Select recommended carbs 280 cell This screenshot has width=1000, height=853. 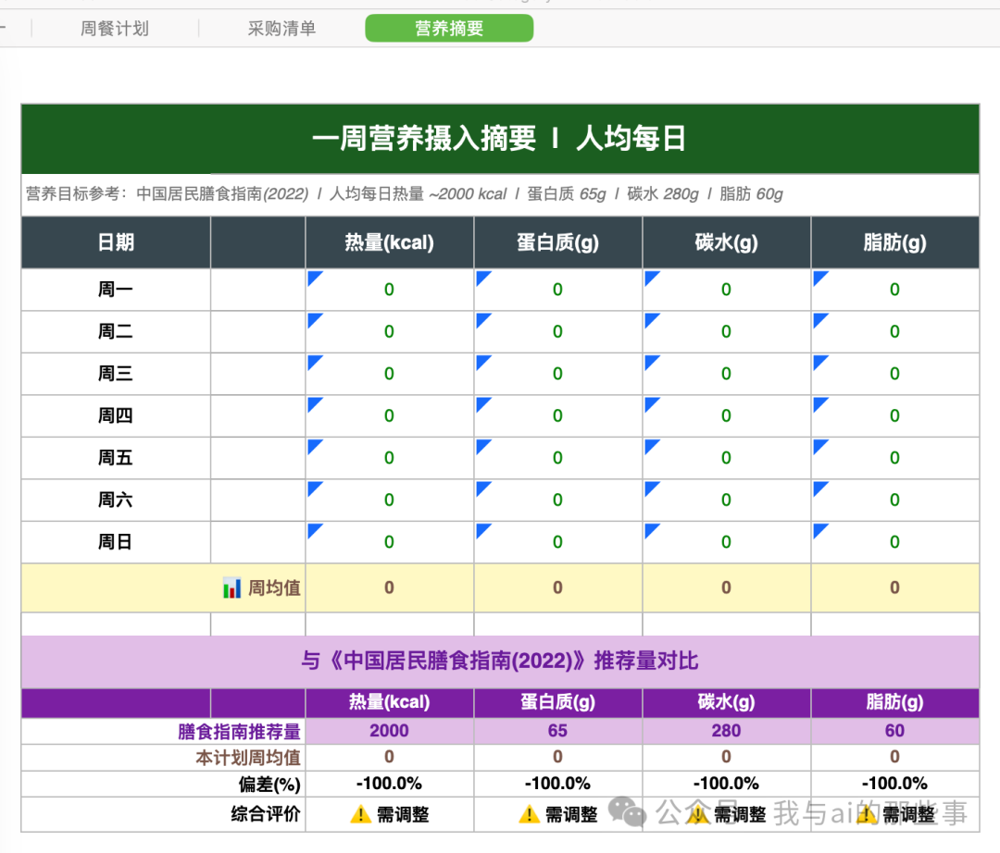(726, 731)
